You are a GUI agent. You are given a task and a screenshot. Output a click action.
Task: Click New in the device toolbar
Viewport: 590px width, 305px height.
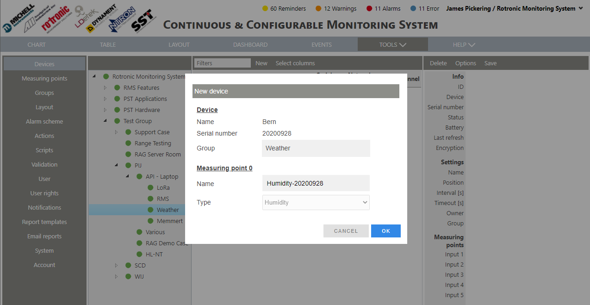coord(261,63)
